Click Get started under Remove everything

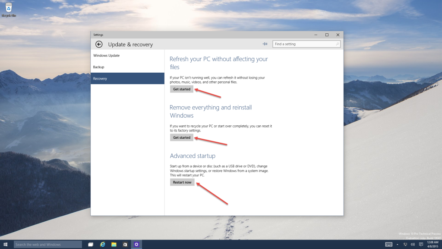[x=182, y=137]
